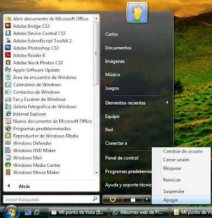
Task: Open Red link
Action: coord(109,130)
